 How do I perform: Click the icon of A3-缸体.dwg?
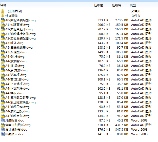click(x=3, y=43)
